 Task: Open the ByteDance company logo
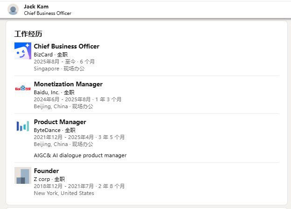[23, 126]
